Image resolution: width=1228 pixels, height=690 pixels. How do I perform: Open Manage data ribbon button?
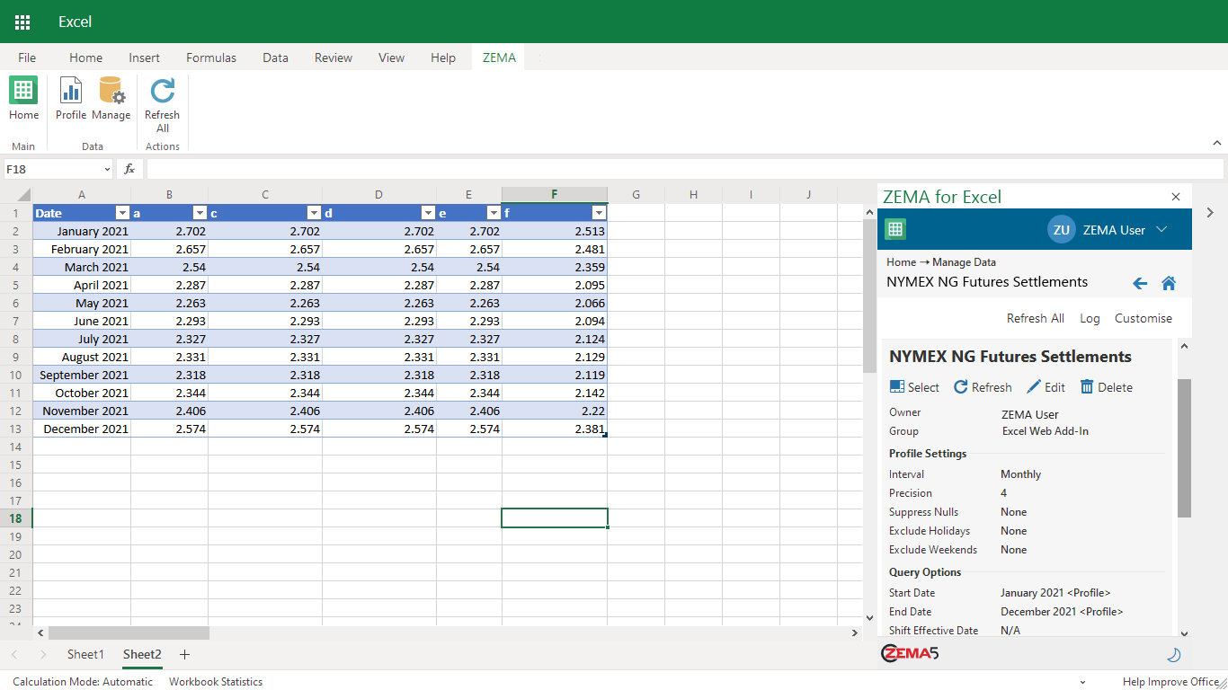tap(111, 99)
